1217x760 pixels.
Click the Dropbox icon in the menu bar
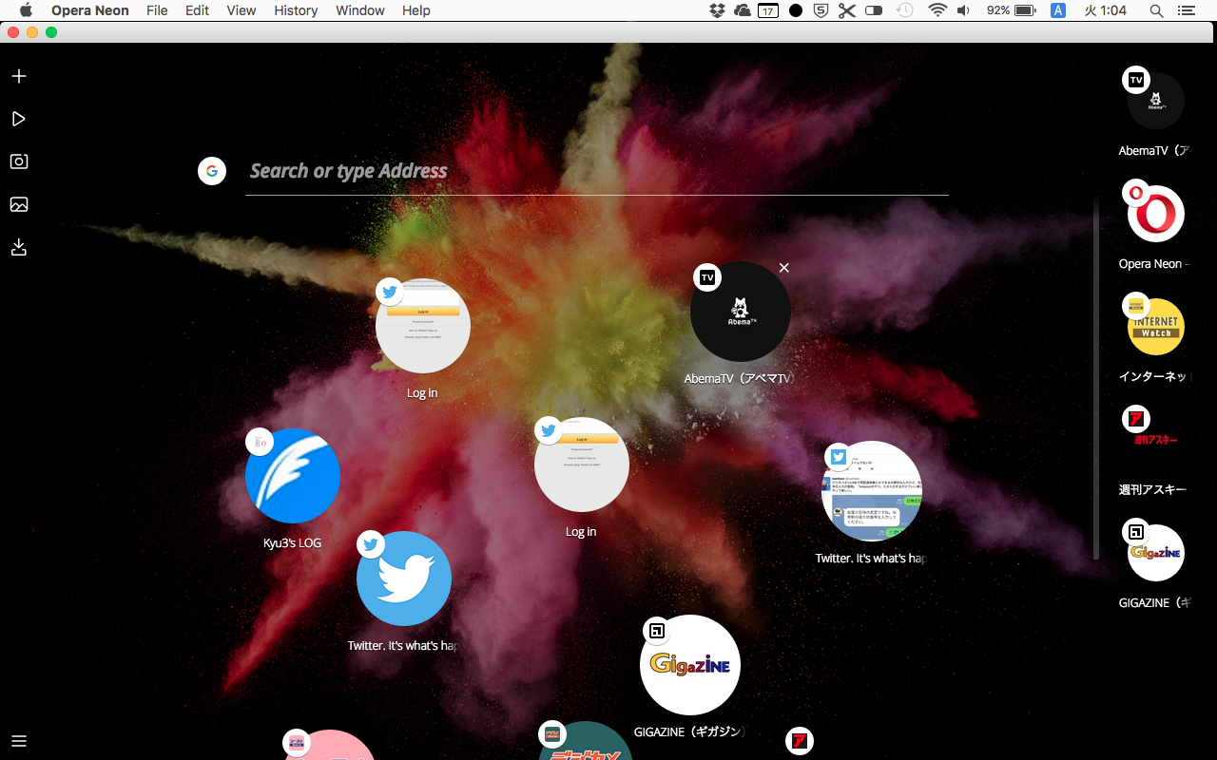(x=718, y=10)
